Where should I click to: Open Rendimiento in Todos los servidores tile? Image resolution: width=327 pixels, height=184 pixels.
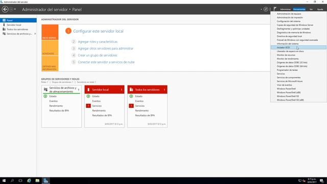[x=142, y=110]
